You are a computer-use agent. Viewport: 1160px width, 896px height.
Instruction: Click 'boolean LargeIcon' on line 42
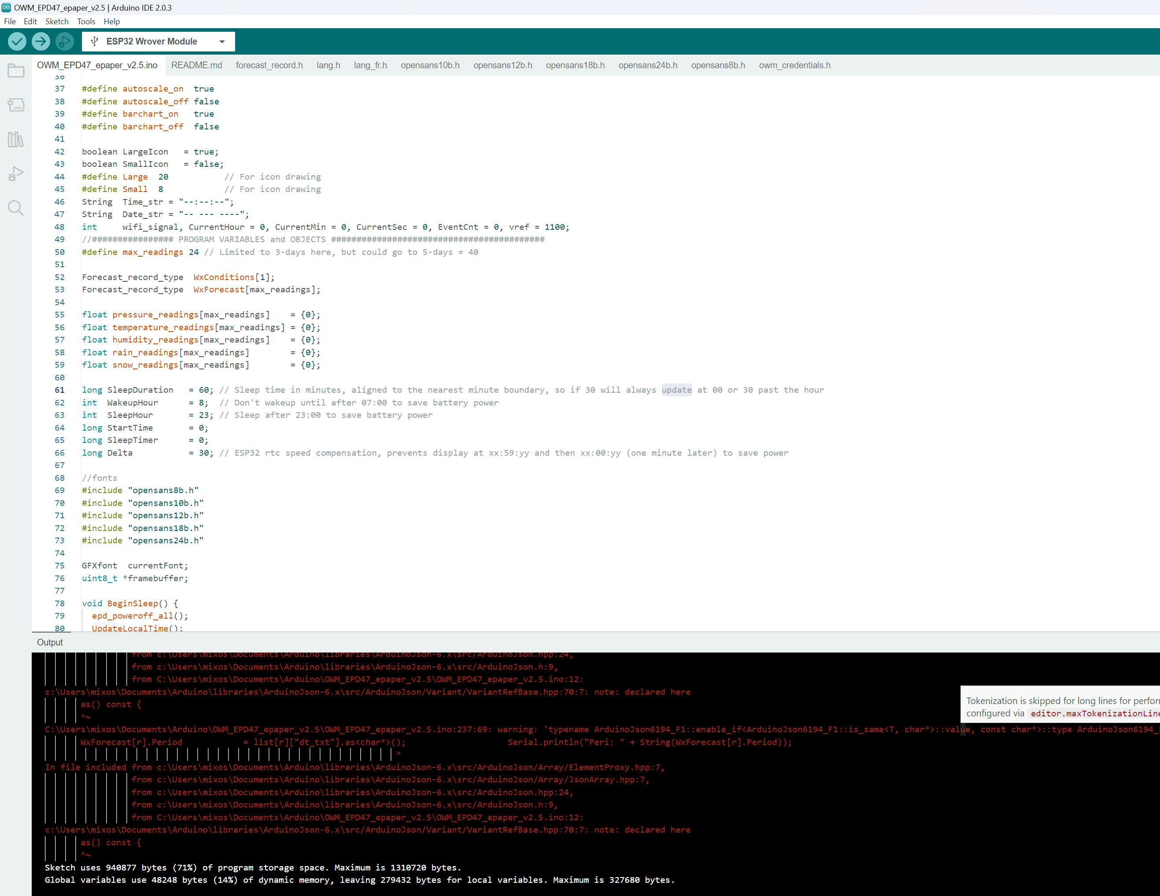tap(125, 151)
